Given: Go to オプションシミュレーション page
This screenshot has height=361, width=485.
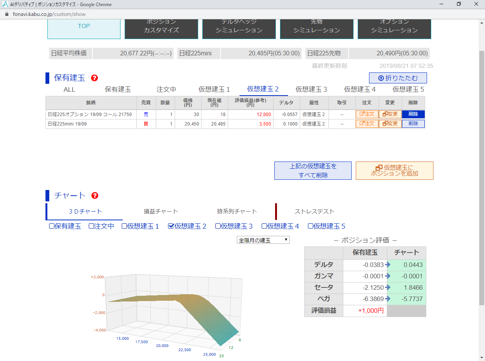Looking at the screenshot, I should click(394, 27).
